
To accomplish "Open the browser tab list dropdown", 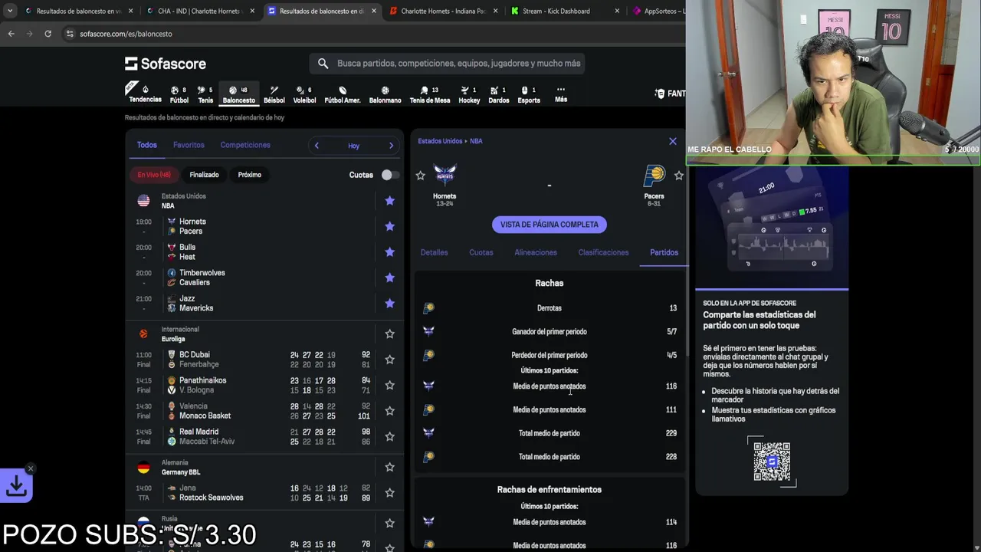I will point(10,11).
